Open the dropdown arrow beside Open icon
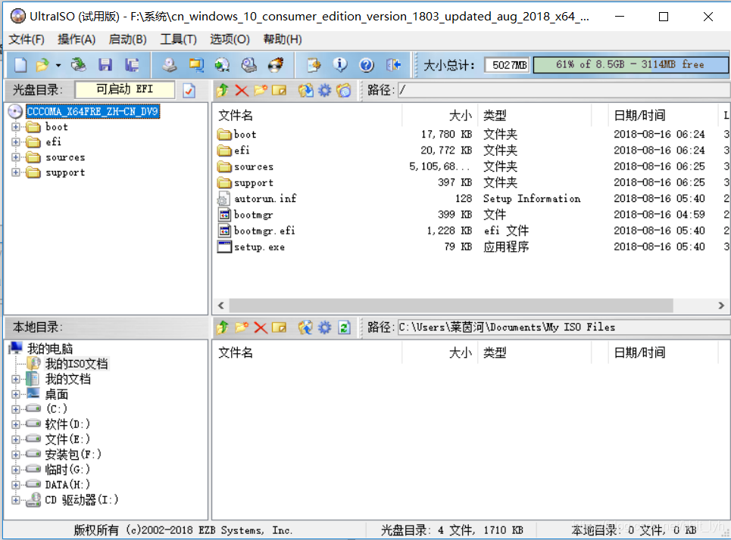 [x=58, y=65]
